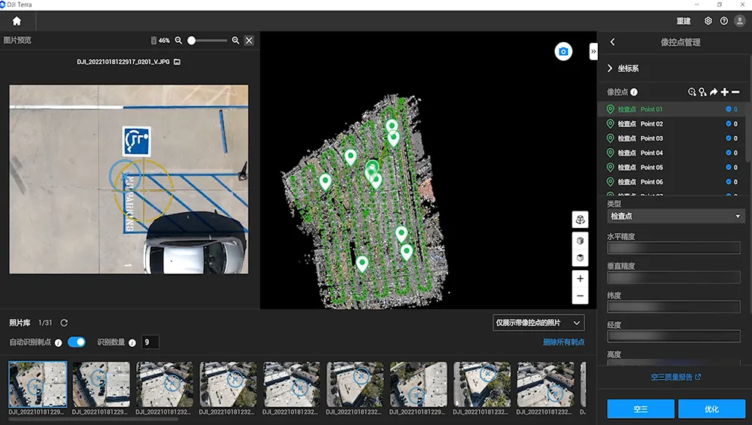The image size is (752, 425).
Task: Click the 重建 menu item in top bar
Action: tap(683, 21)
